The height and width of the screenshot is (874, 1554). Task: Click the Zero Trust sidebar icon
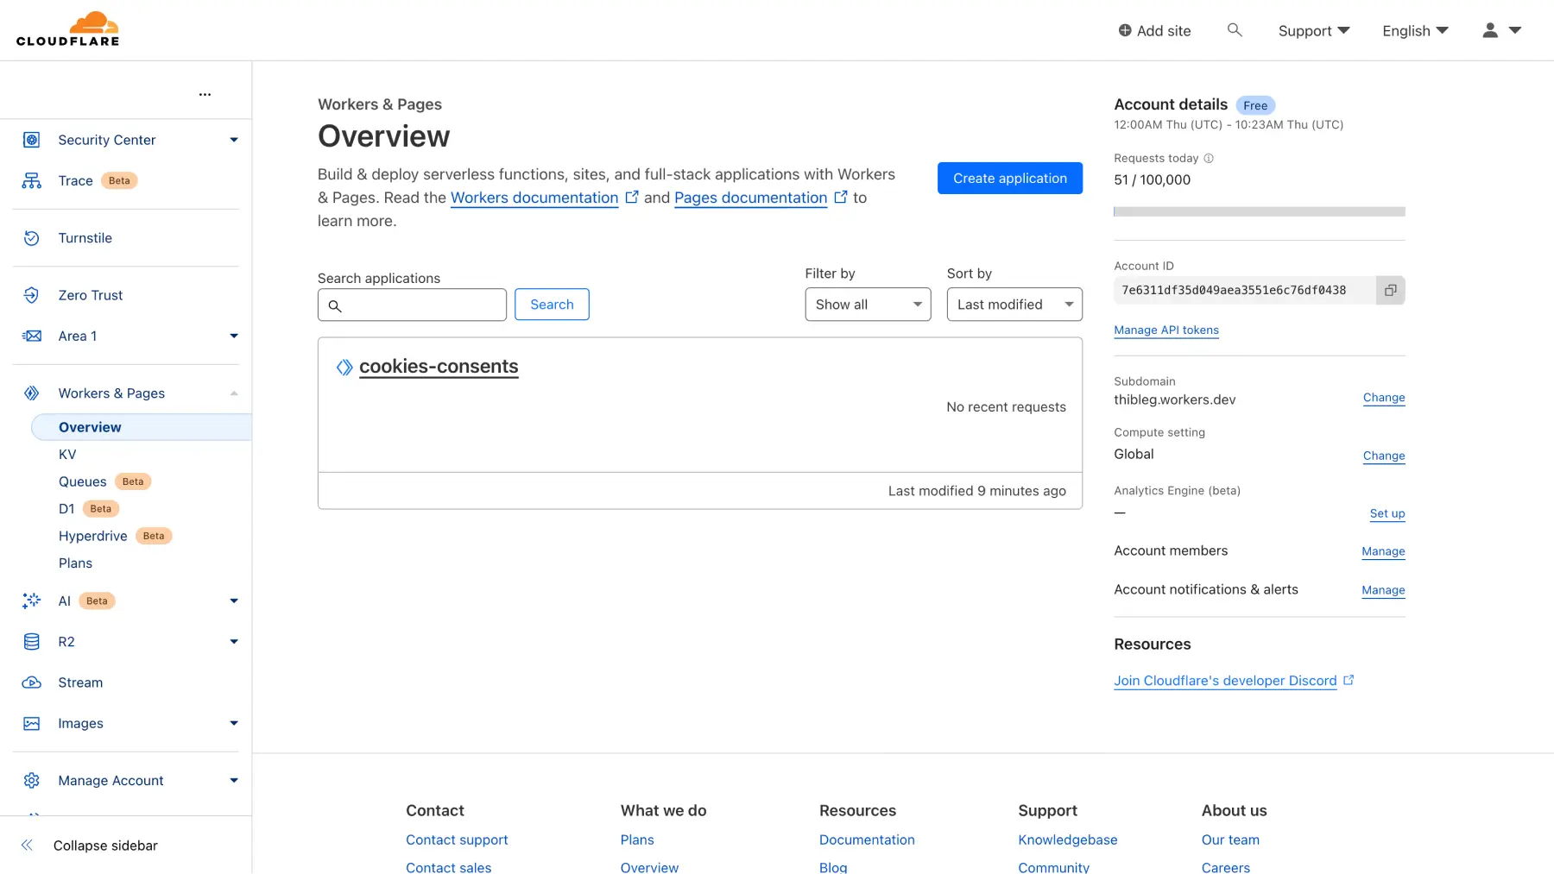32,295
